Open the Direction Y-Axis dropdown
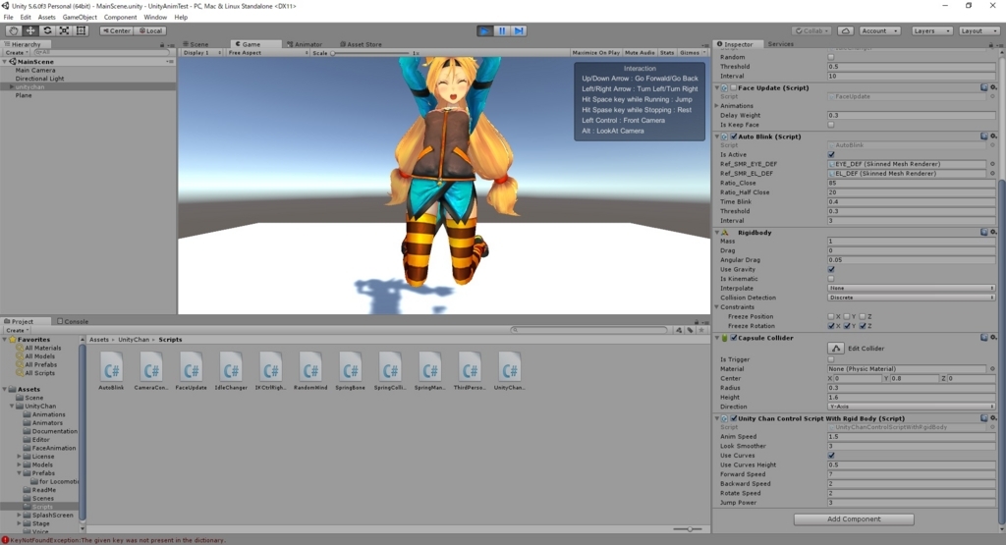 point(911,407)
